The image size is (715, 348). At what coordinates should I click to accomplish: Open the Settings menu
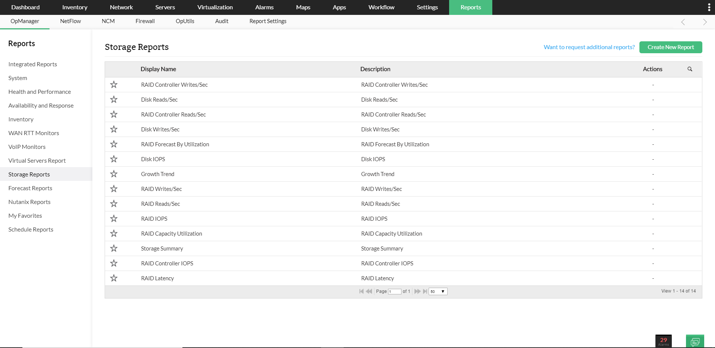[427, 7]
